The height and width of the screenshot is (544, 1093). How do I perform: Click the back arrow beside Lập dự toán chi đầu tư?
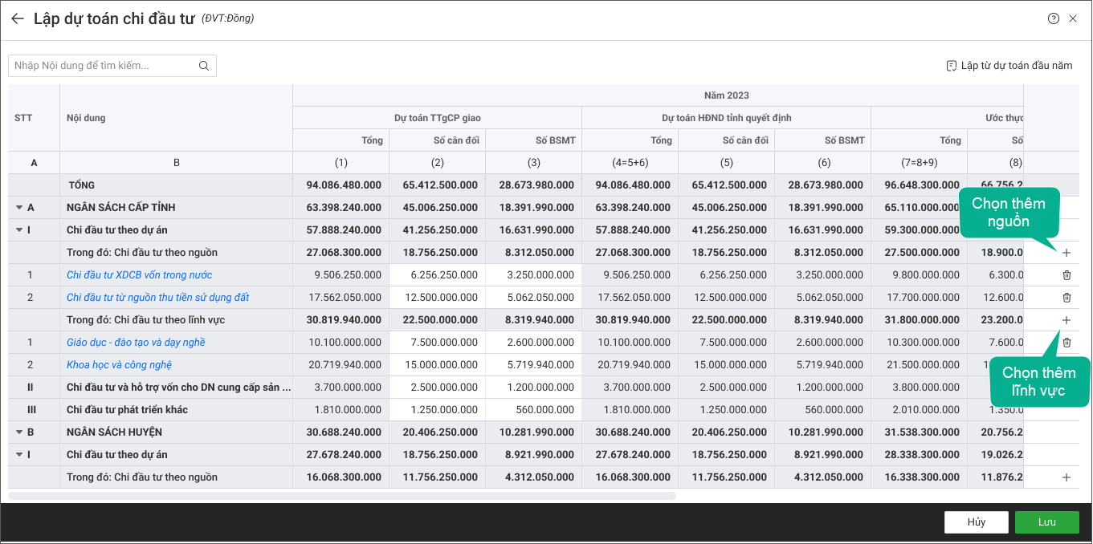click(18, 18)
